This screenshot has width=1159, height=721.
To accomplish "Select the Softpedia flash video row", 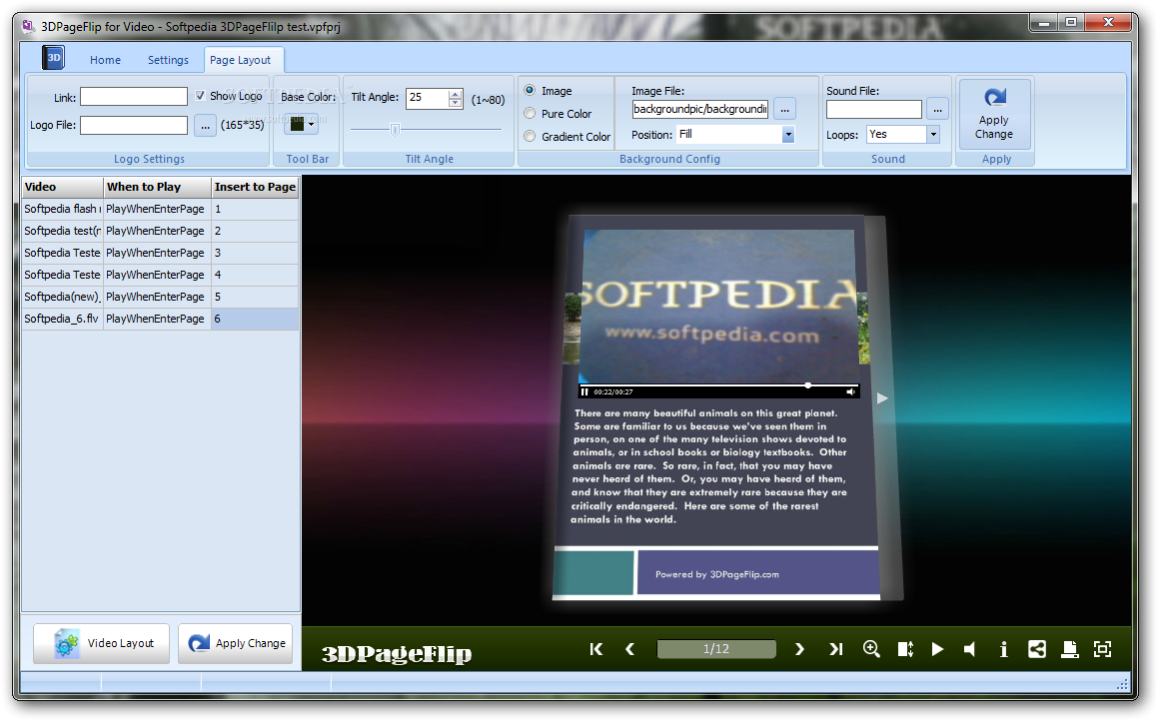I will click(x=161, y=209).
